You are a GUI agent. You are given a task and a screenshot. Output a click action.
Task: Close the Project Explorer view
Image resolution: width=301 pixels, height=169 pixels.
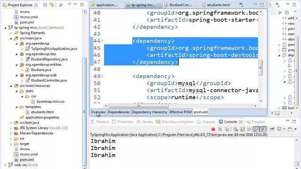(x=36, y=5)
